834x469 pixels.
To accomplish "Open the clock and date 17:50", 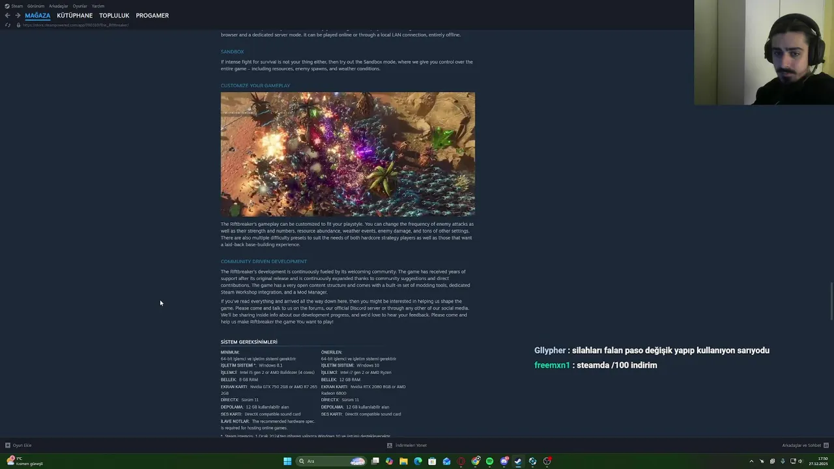I will click(819, 461).
